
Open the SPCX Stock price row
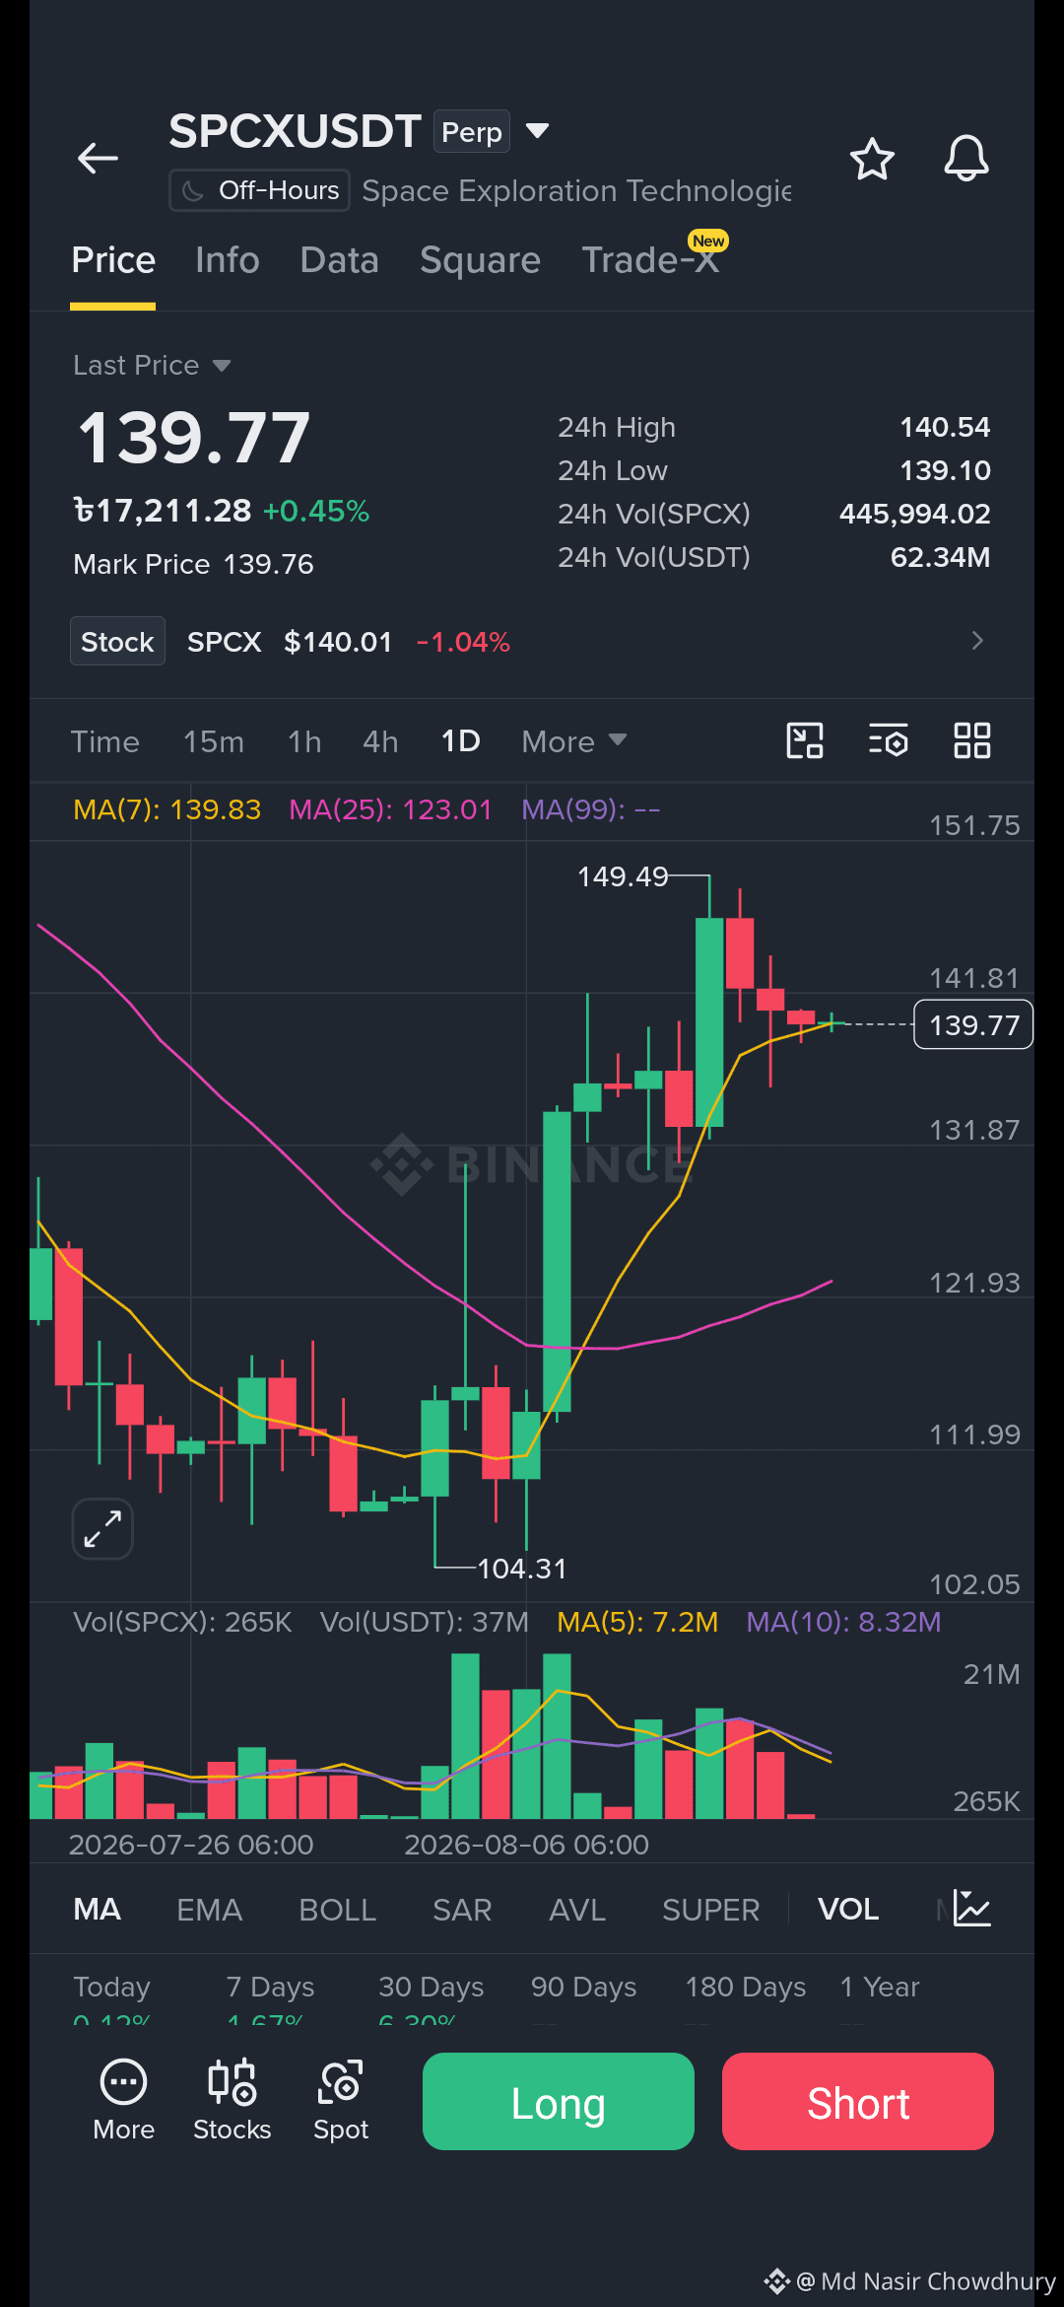(532, 642)
